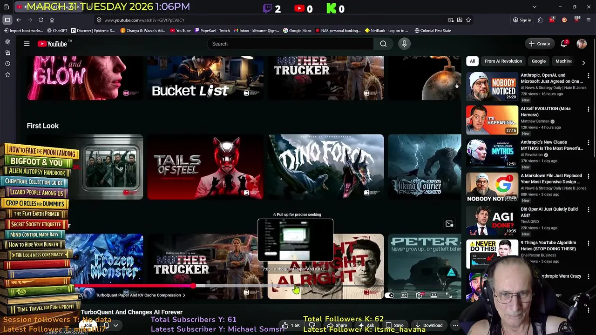This screenshot has height=335, width=596.
Task: Open the browser workspaces icon at top left
Action: point(6,7)
